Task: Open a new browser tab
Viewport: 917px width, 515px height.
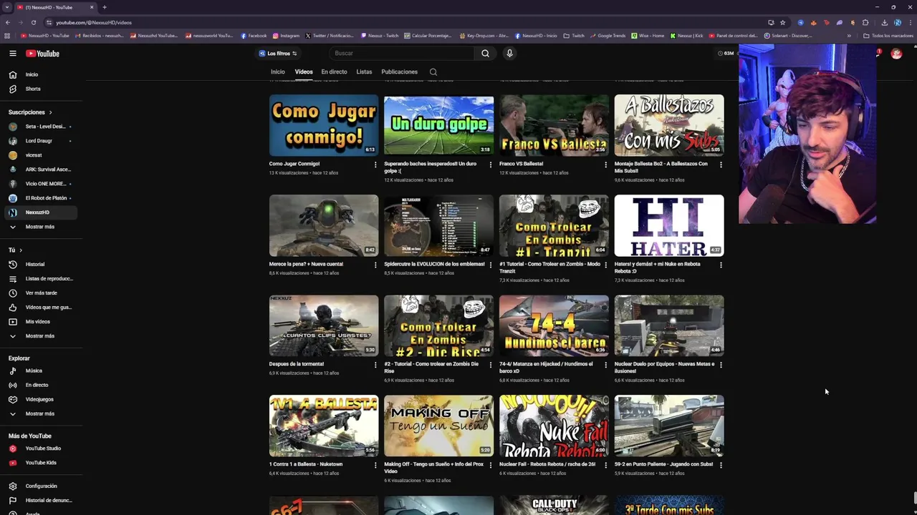Action: click(x=105, y=7)
